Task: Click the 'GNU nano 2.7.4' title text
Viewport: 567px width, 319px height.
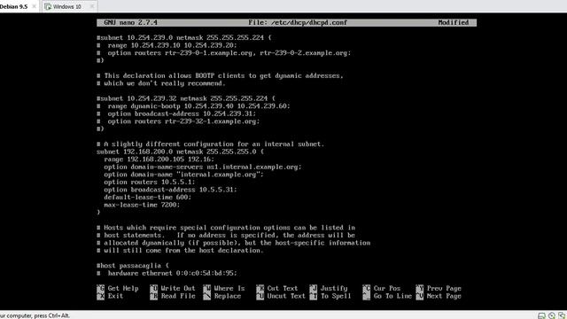Action: click(130, 22)
